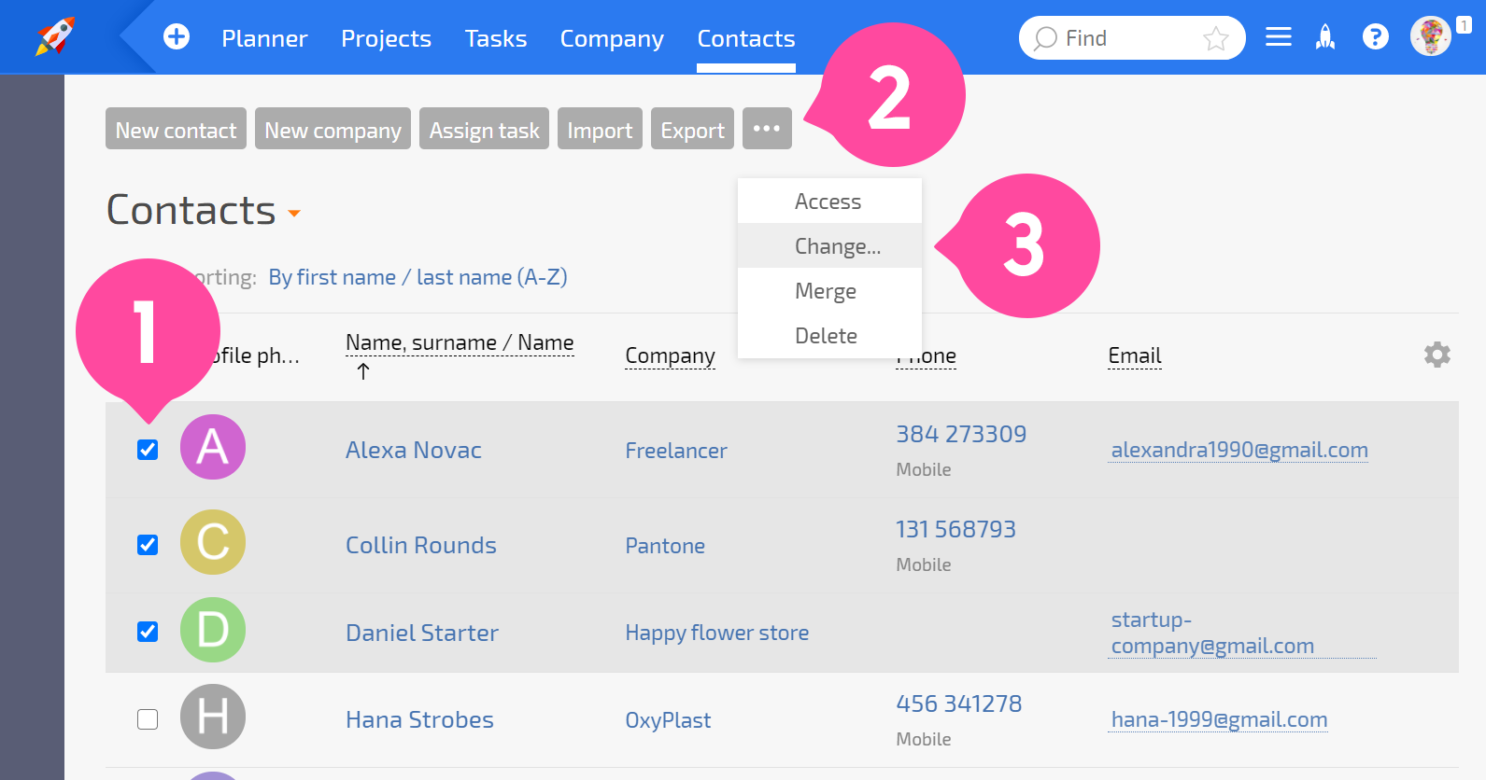Open the Planner tab

(x=264, y=38)
